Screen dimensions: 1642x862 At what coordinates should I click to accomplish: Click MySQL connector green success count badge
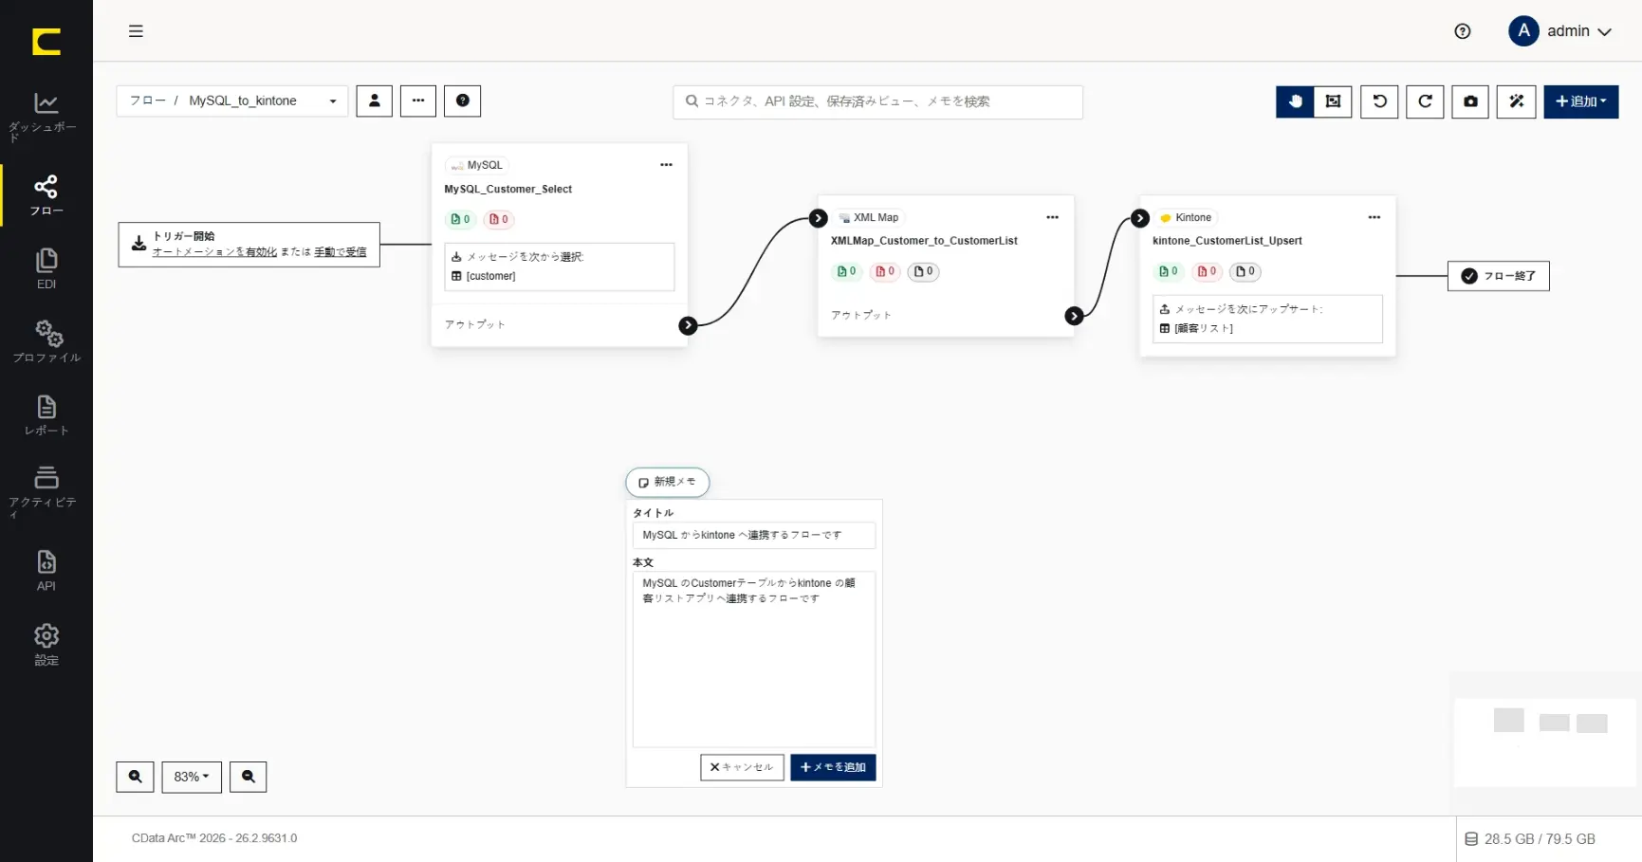click(460, 219)
